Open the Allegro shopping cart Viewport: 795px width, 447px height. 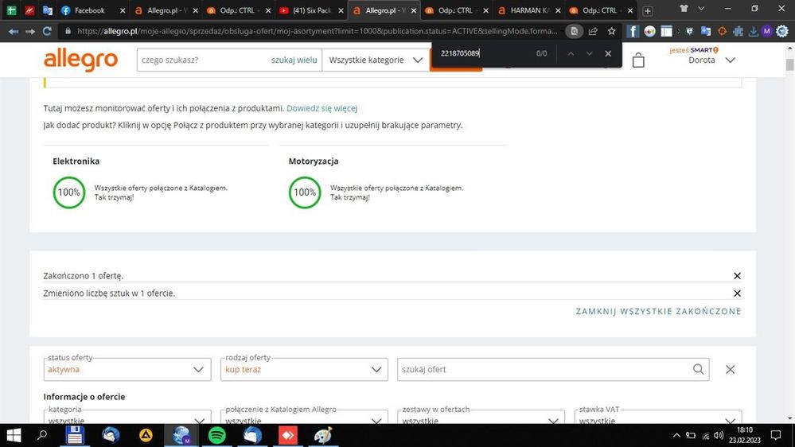coord(638,60)
